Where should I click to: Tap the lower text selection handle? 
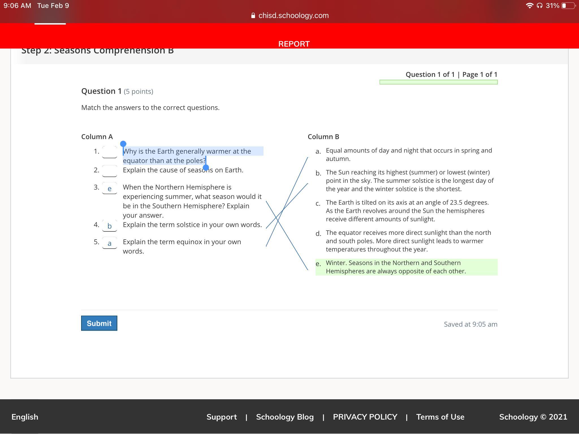[206, 168]
